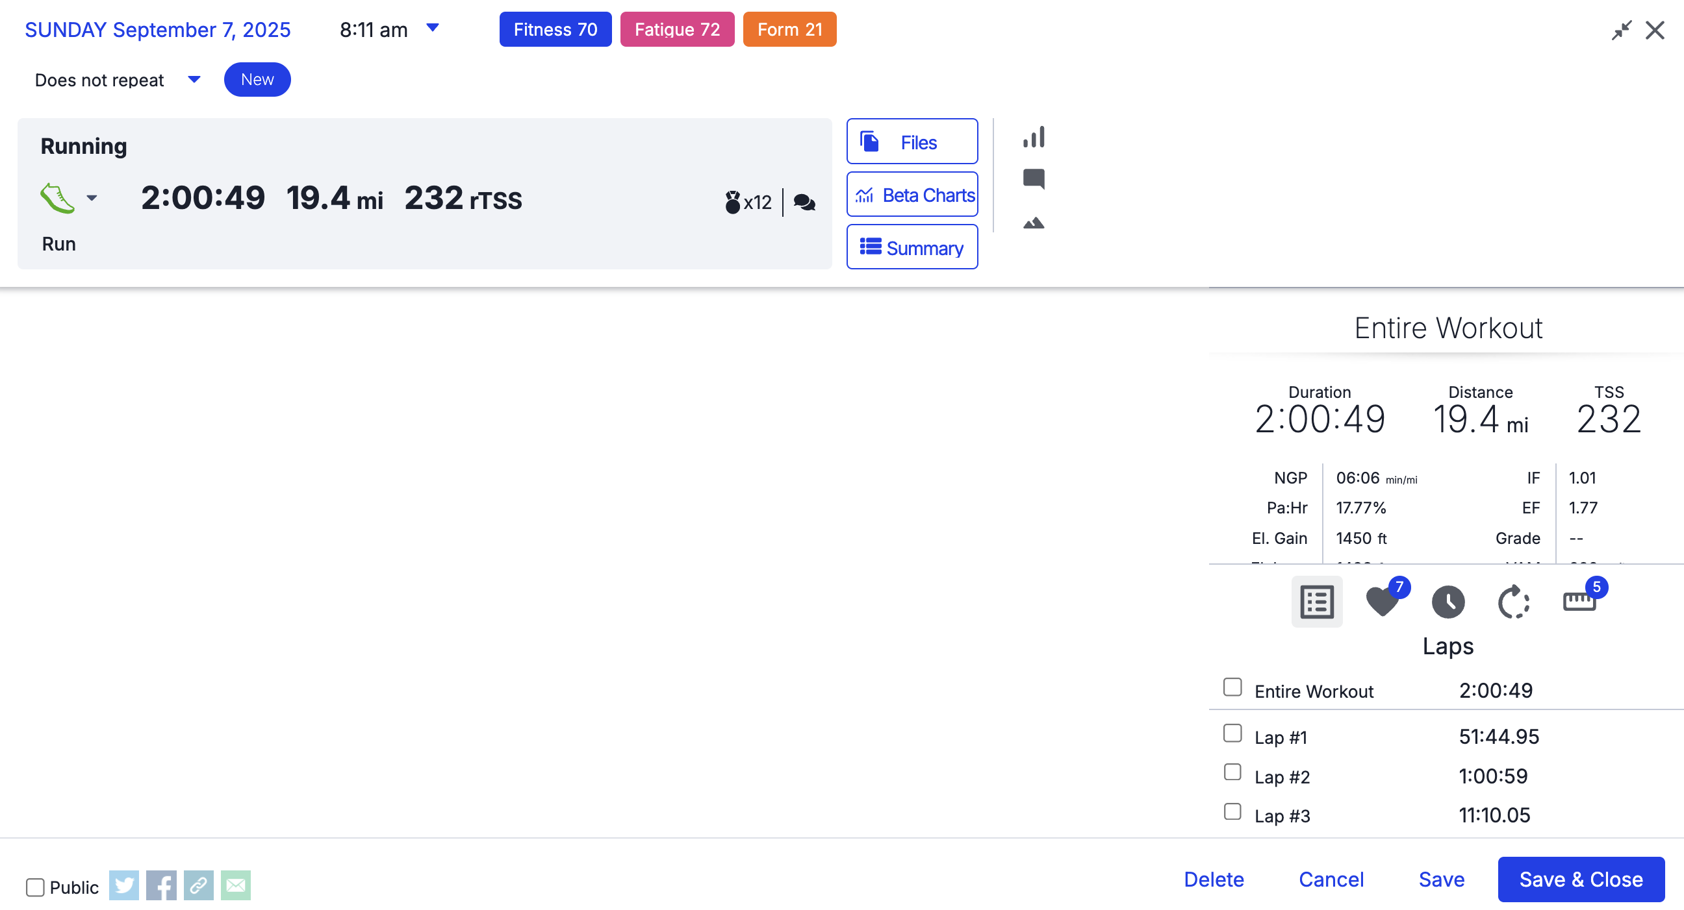
Task: Switch to the Summary view
Action: pyautogui.click(x=912, y=247)
